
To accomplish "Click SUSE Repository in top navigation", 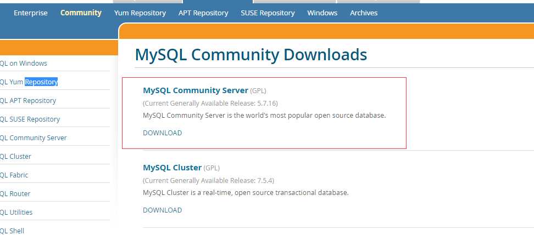I will pyautogui.click(x=268, y=13).
